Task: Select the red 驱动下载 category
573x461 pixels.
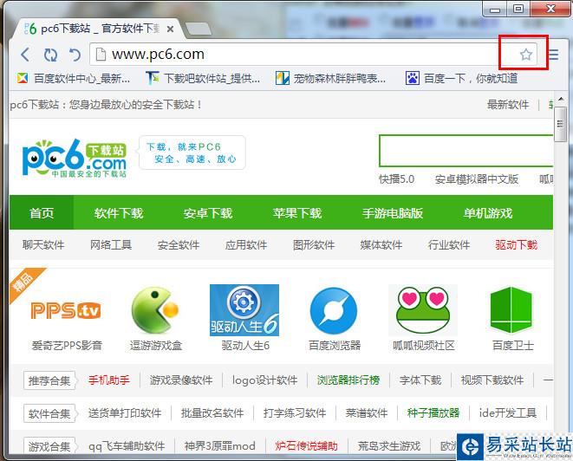Action: (x=517, y=244)
